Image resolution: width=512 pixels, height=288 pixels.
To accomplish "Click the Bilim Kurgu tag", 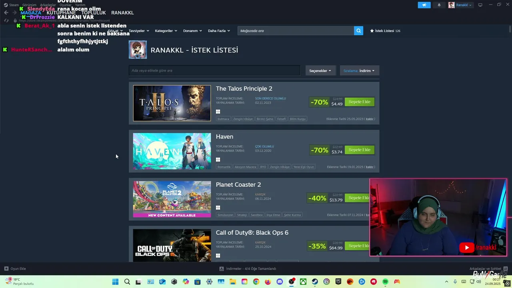I will tap(298, 119).
